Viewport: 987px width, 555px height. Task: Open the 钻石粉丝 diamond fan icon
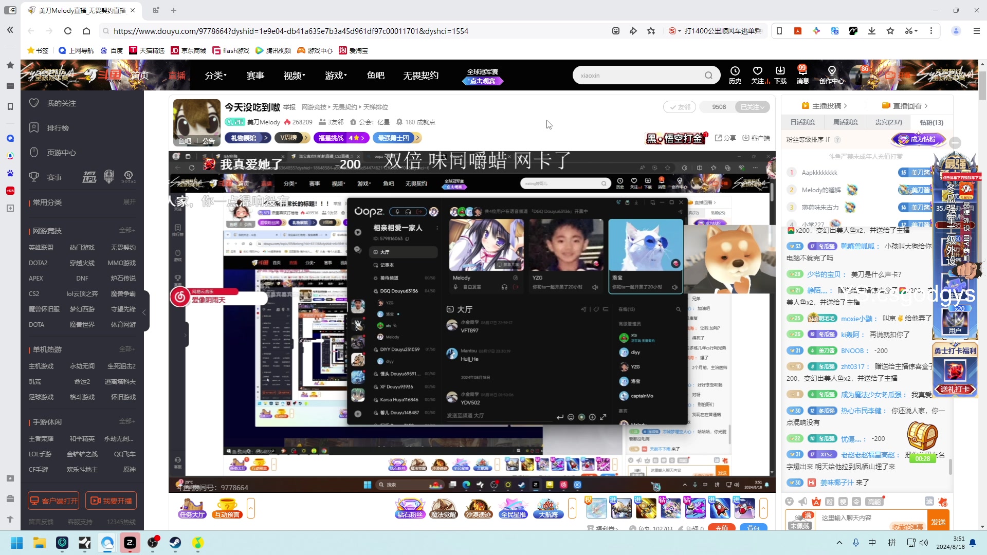click(410, 508)
